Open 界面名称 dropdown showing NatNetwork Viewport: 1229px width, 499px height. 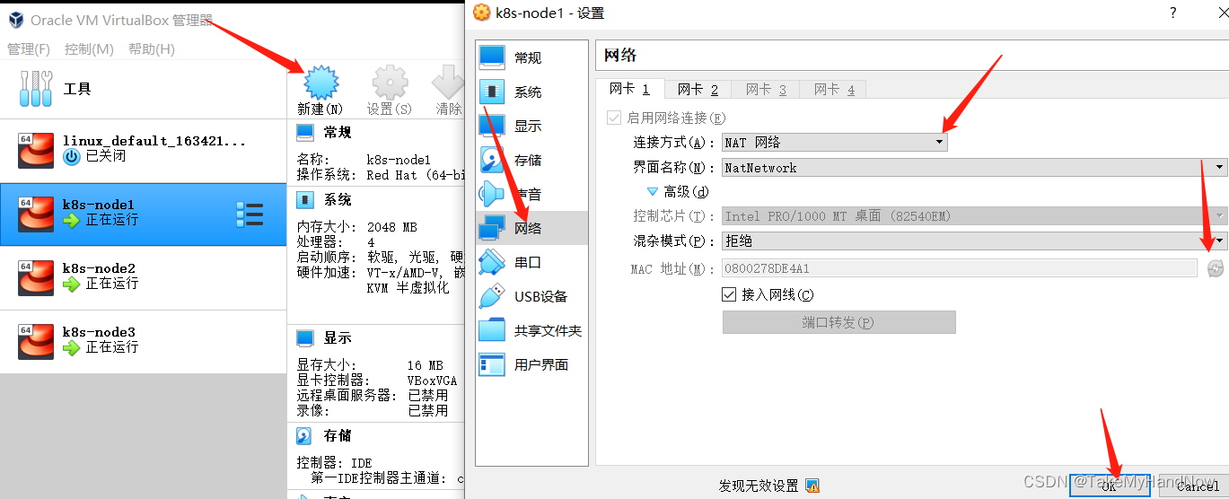click(x=973, y=167)
